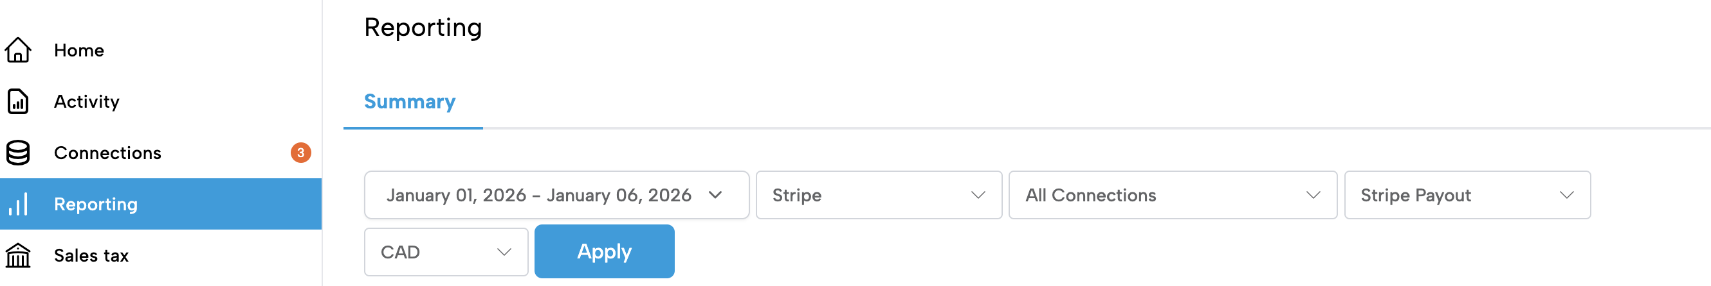Open the All Connections dropdown
Image resolution: width=1711 pixels, height=286 pixels.
(x=1172, y=196)
